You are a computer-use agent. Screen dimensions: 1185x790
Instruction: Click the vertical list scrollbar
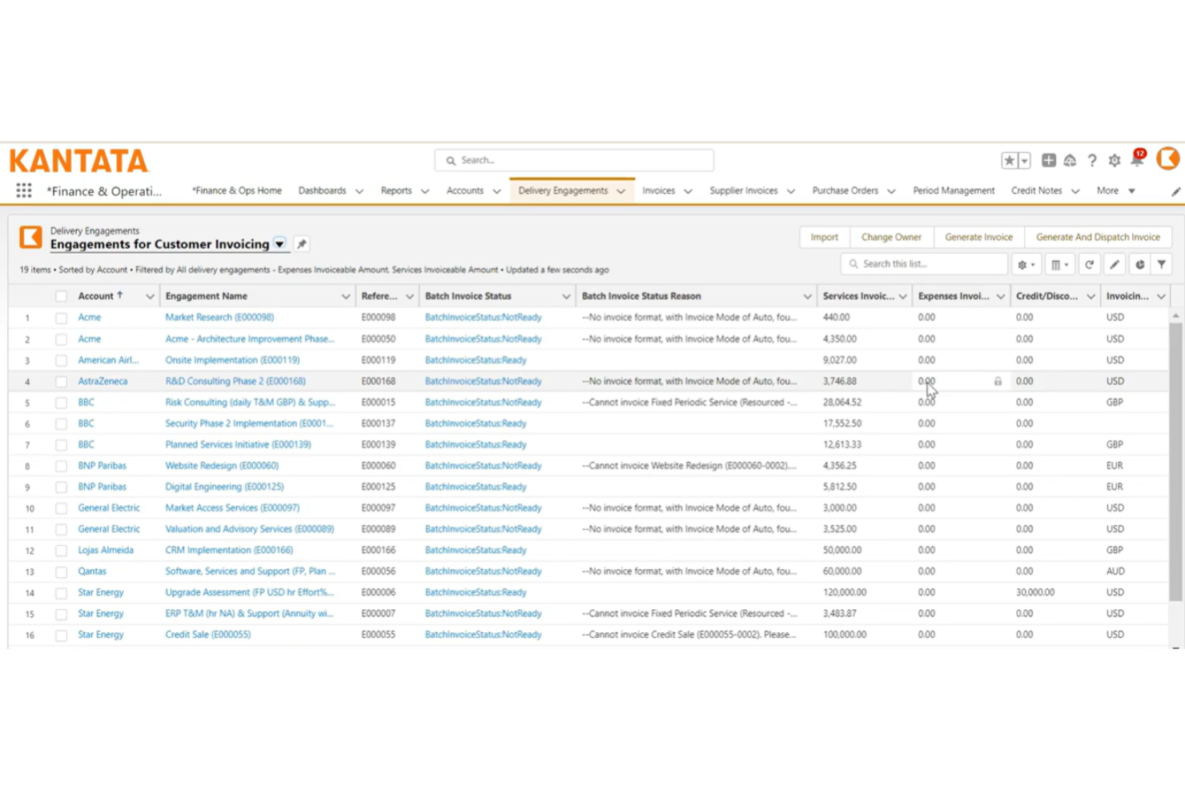coord(1175,460)
